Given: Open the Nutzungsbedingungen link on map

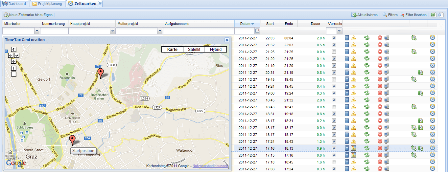Looking at the screenshot, I should click(210, 166).
